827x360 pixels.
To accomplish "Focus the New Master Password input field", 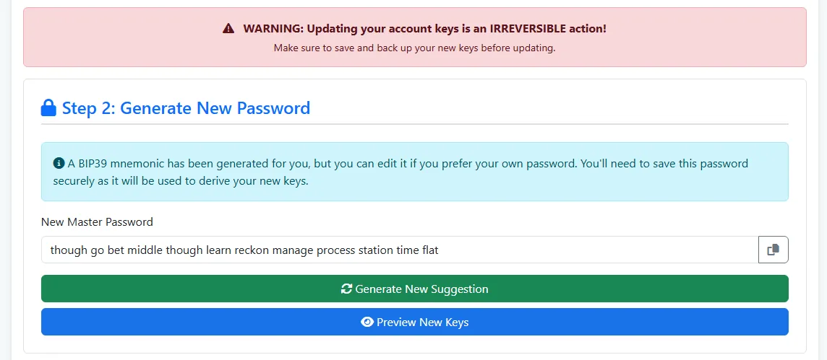I will click(x=400, y=250).
